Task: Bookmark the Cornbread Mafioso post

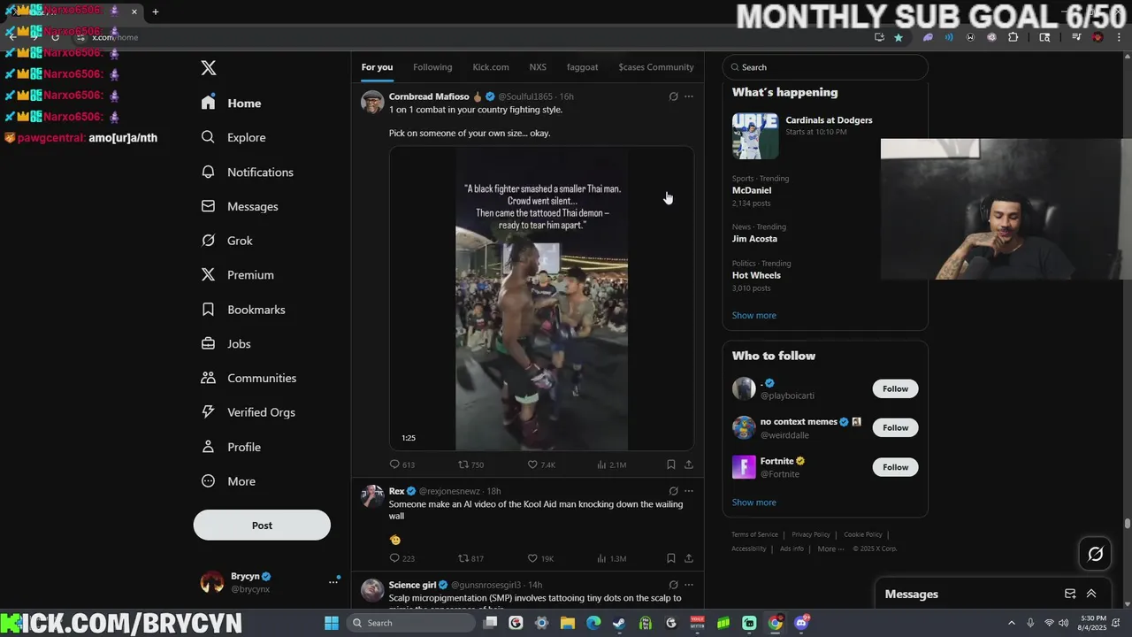Action: 670,464
